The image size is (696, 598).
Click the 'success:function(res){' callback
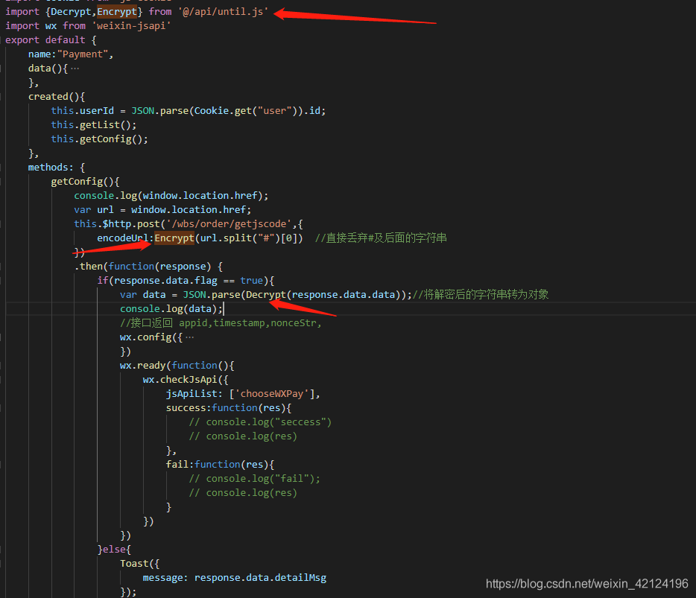coord(229,407)
